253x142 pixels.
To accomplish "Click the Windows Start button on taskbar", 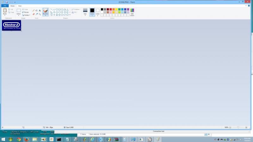I will coord(3,139).
